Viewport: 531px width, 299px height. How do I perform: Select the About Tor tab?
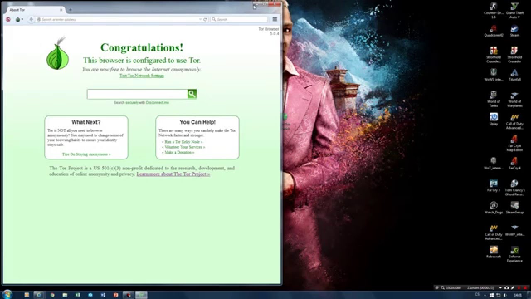(x=34, y=10)
